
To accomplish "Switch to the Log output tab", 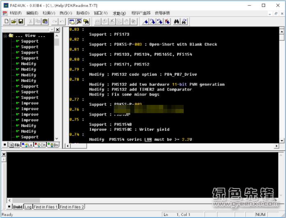I will pos(28,207).
